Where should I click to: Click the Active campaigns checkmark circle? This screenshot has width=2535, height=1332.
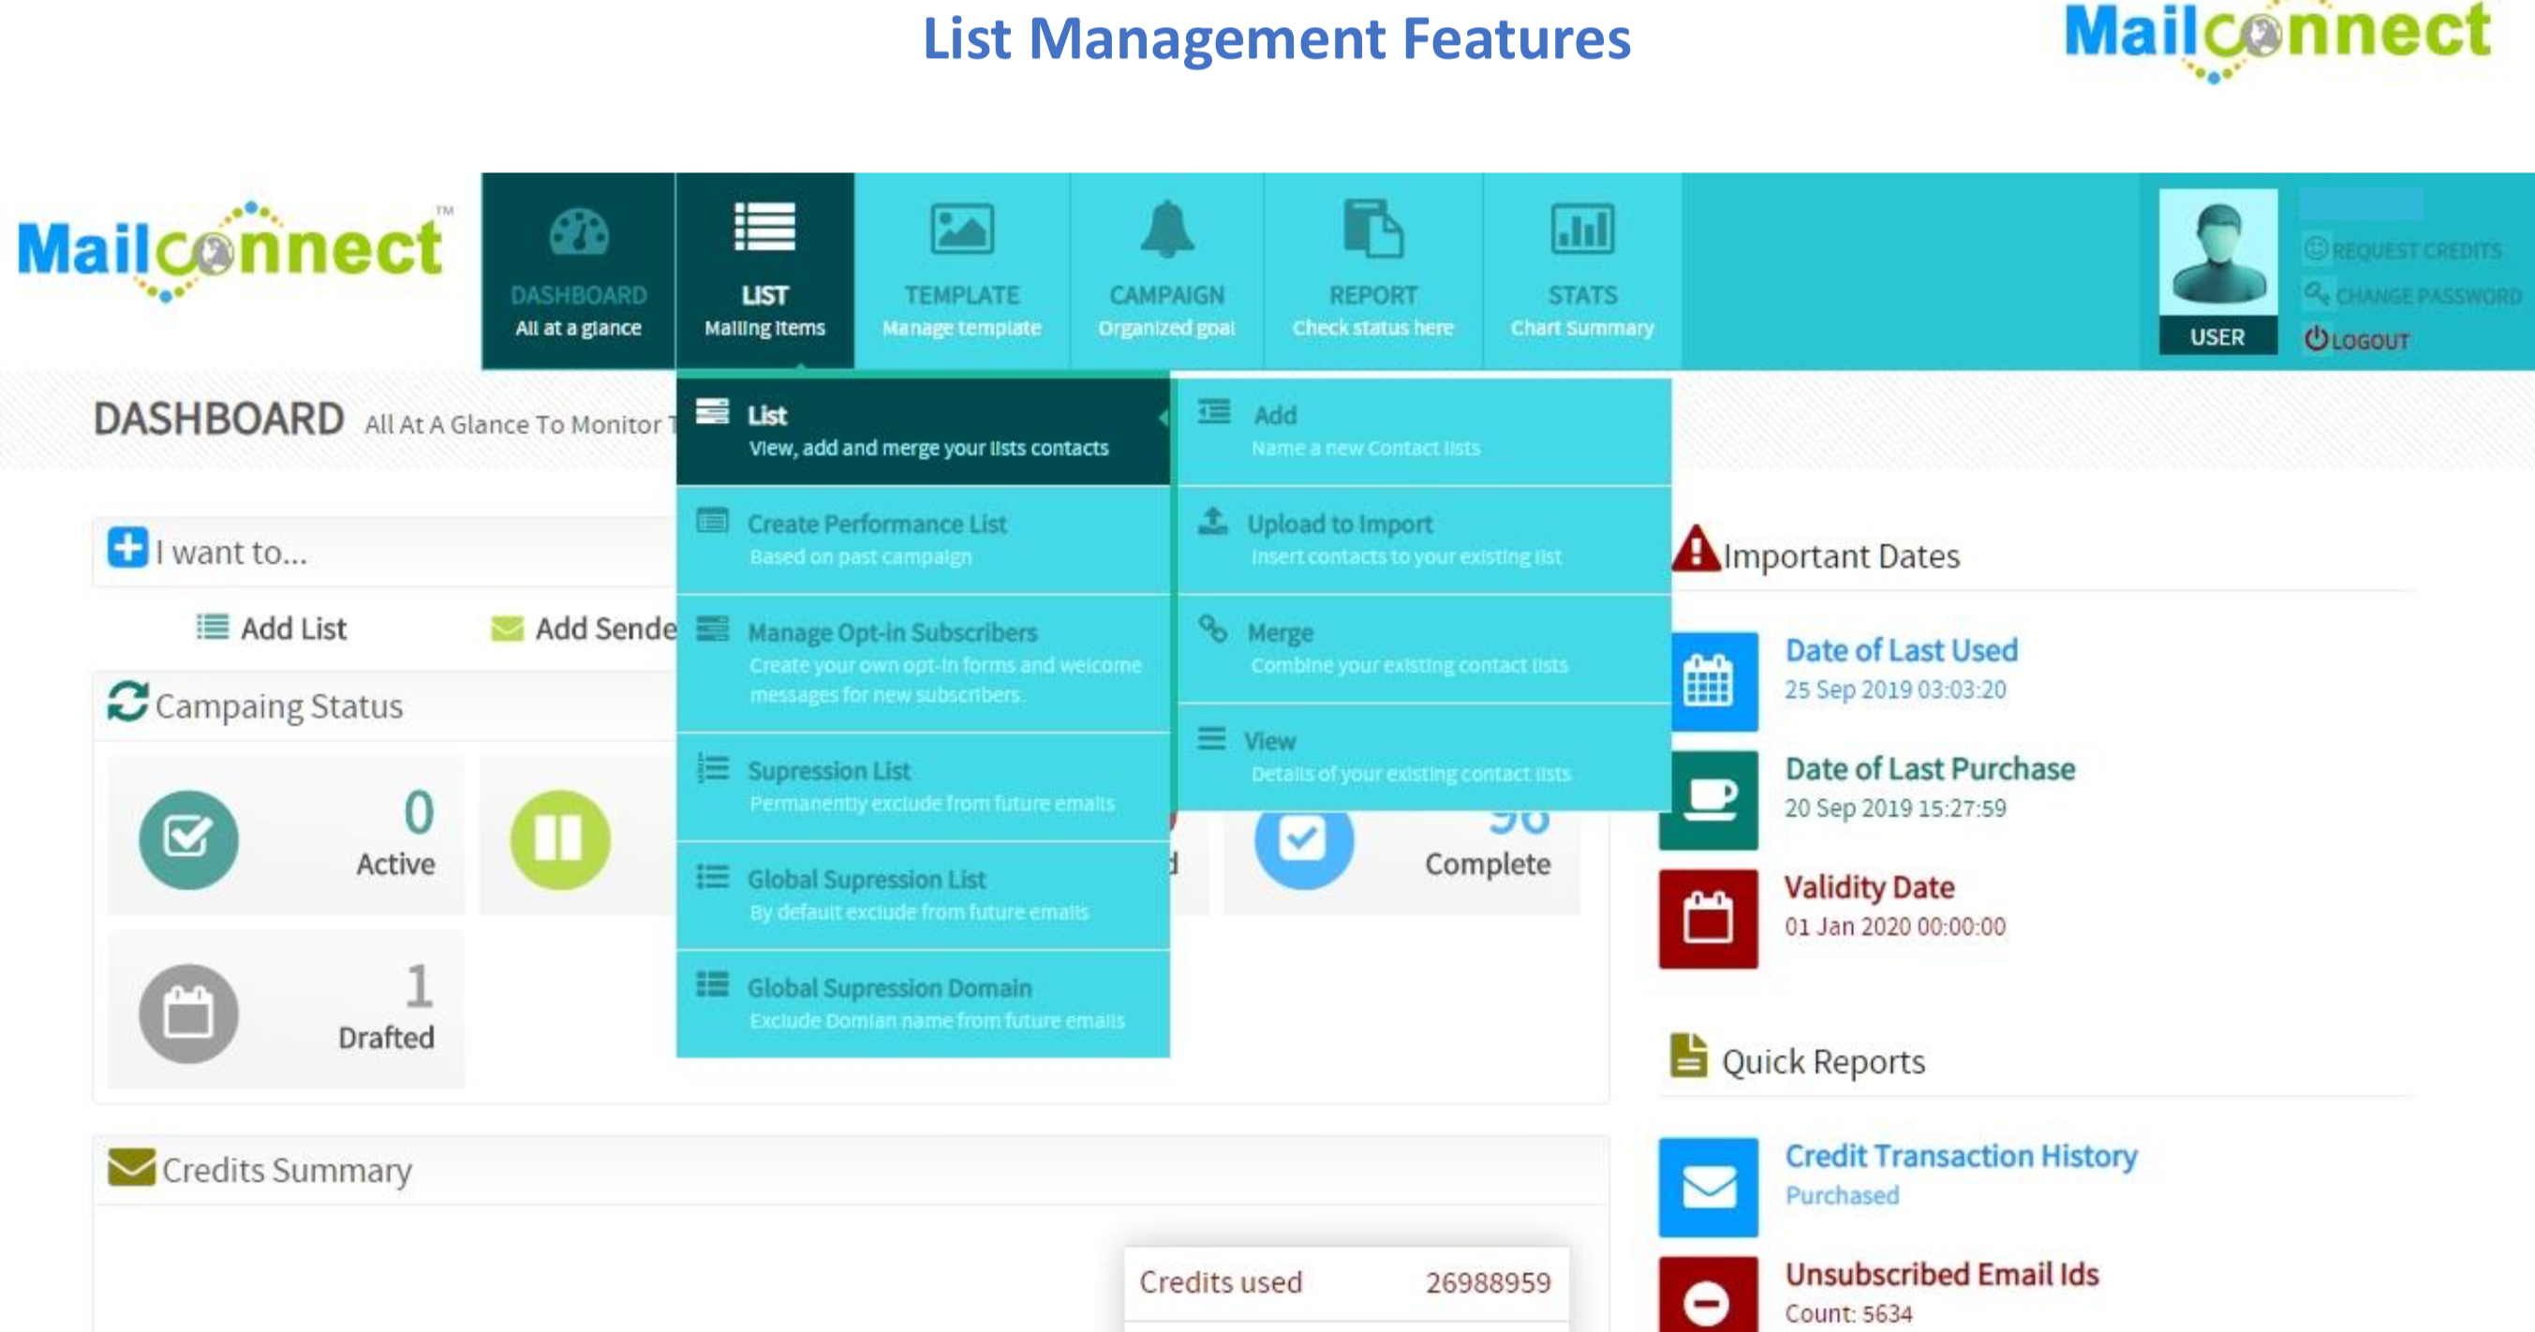tap(188, 839)
